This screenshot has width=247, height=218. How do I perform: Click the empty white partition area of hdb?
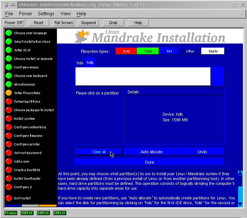143,76
